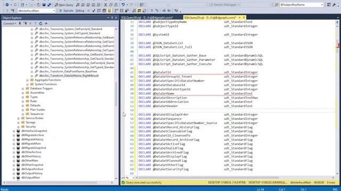Click the Results to File icon
This screenshot has width=341, height=191.
point(144,11)
